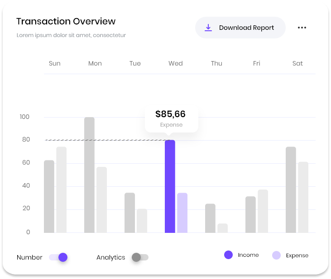Screen dimensions: 331x279
Task: Select the Sun day tab
Action: (54, 63)
